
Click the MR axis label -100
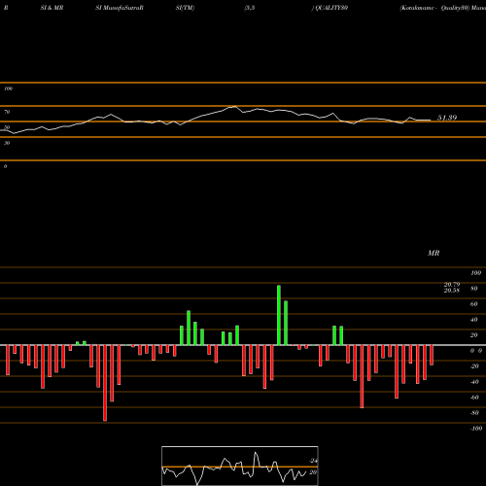coord(476,429)
